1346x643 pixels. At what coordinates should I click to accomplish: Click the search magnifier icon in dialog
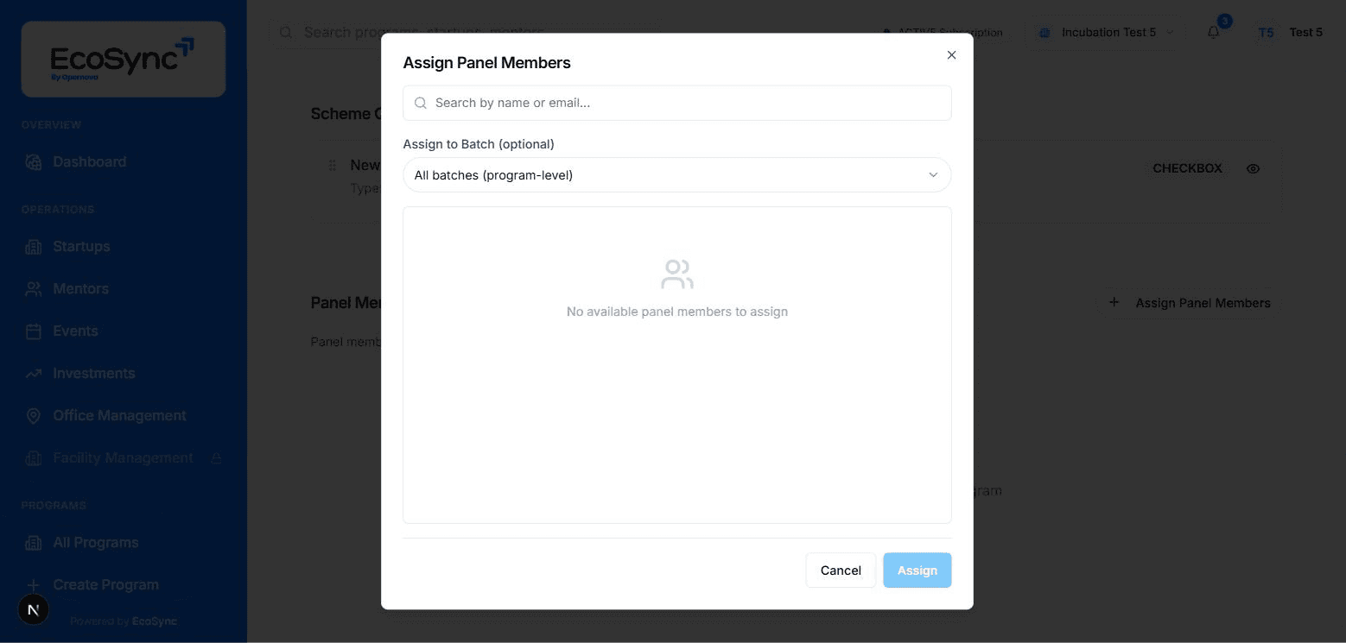pyautogui.click(x=421, y=103)
